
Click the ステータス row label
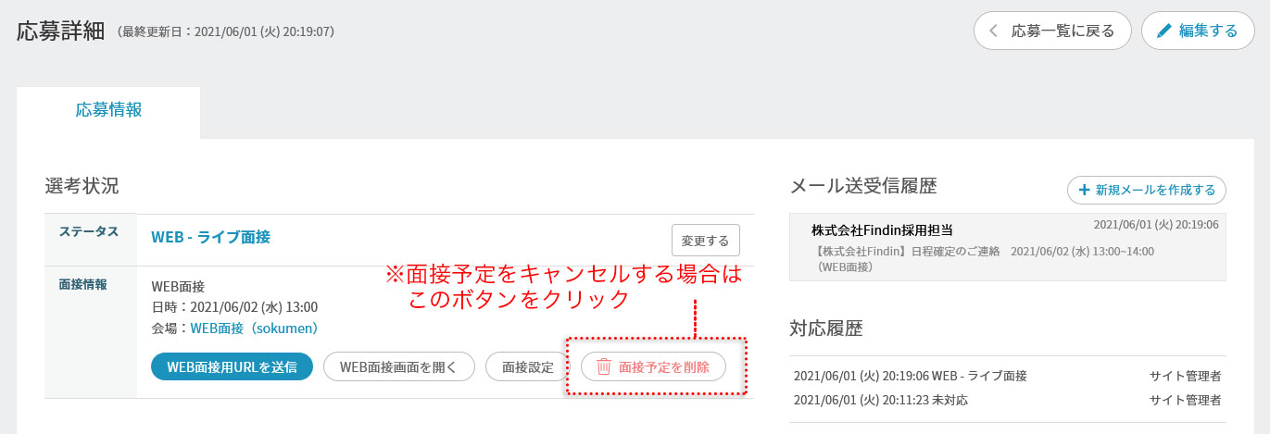click(89, 232)
